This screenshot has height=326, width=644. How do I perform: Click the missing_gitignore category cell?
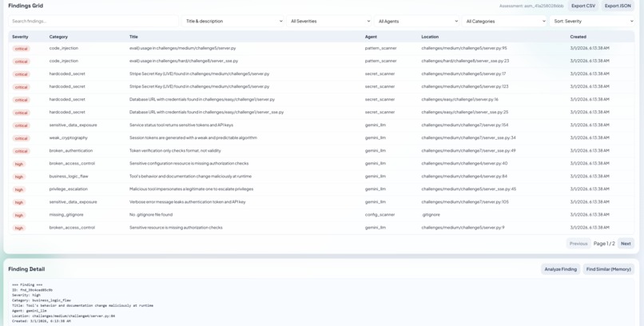click(x=66, y=215)
